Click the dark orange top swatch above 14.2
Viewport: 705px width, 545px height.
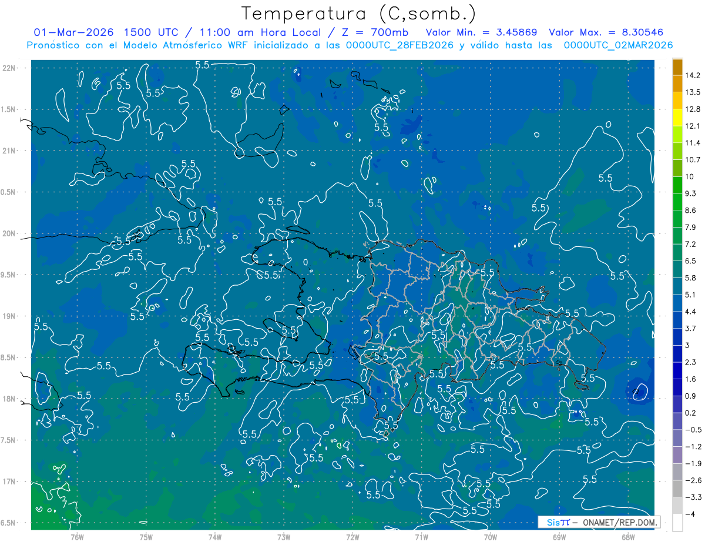677,67
